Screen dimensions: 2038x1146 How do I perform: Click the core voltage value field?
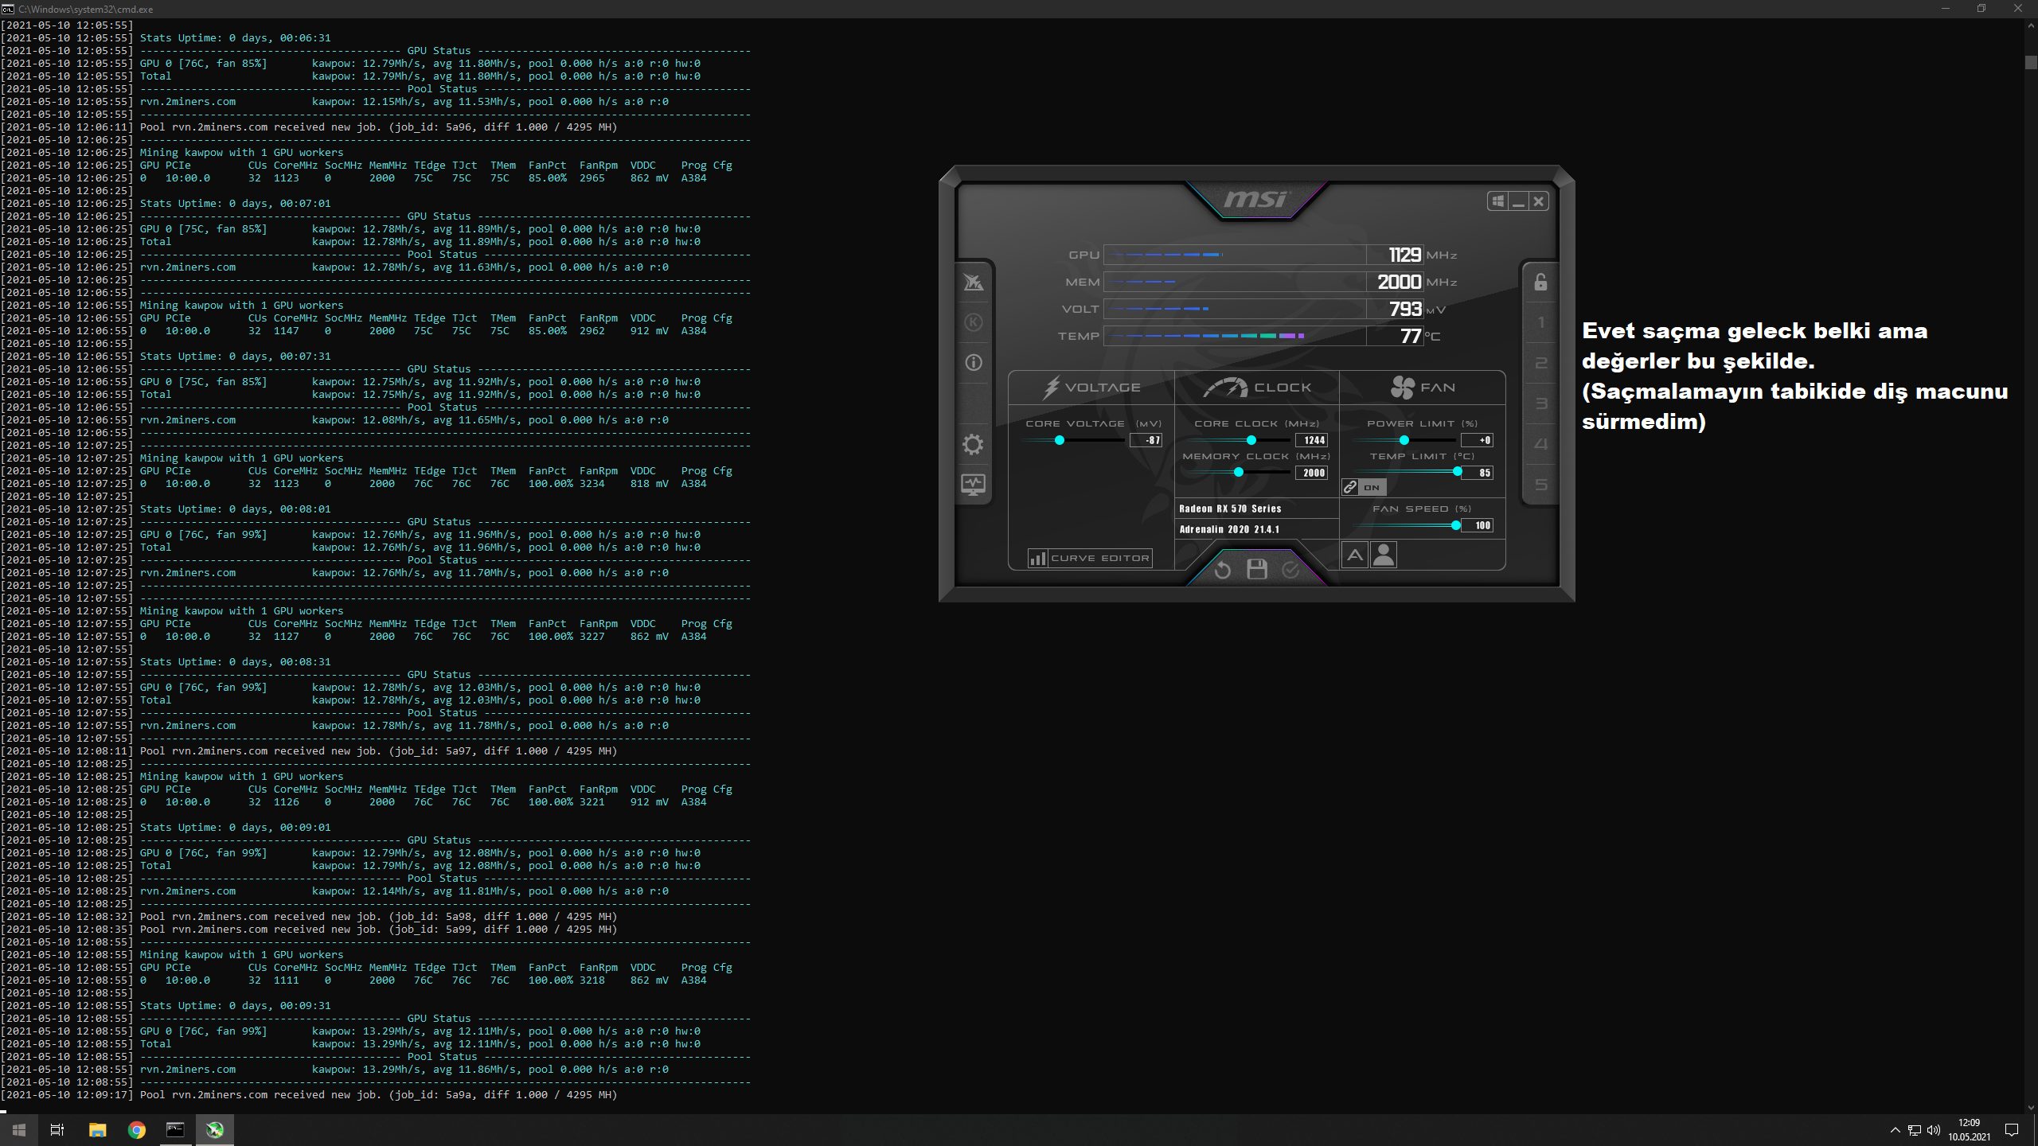coord(1147,440)
